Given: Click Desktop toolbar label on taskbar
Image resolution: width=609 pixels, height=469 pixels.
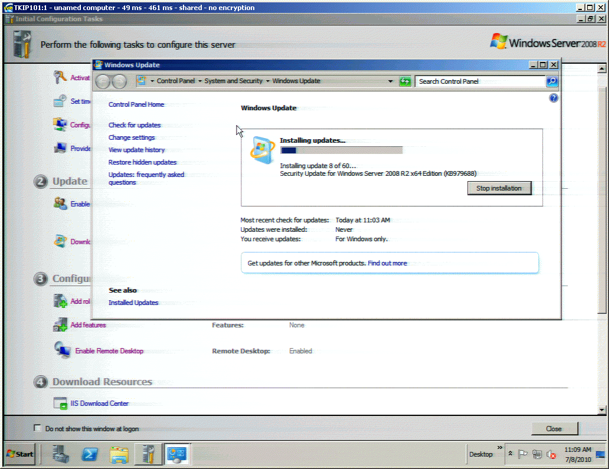Looking at the screenshot, I should [480, 454].
